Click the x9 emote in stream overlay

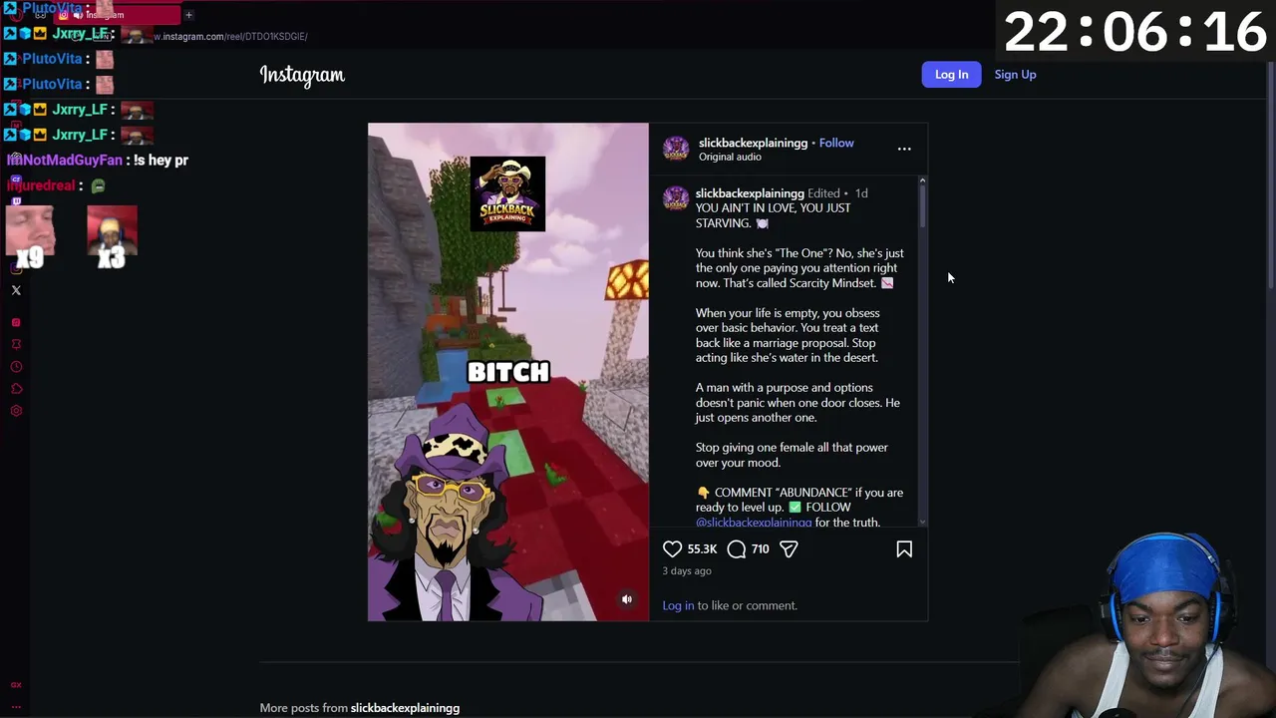click(30, 236)
